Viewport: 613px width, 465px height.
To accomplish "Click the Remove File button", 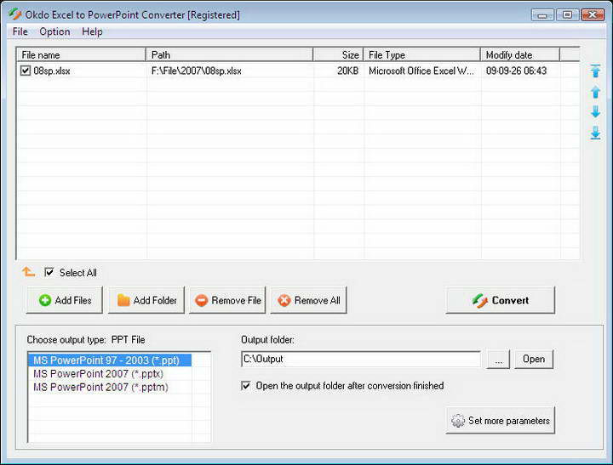I will (227, 300).
